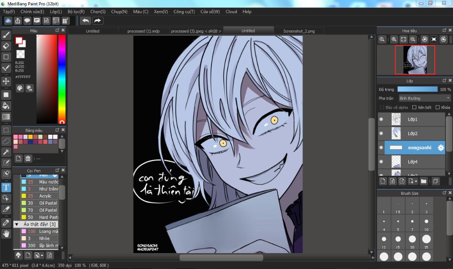Toggle visibility of Lớp1 layer

click(x=381, y=119)
